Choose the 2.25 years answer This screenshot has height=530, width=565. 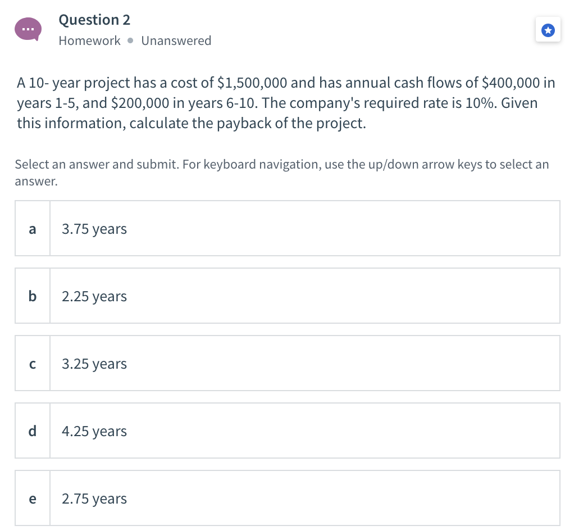pos(94,296)
